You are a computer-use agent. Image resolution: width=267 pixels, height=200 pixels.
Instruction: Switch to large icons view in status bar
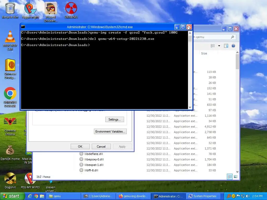point(235,177)
